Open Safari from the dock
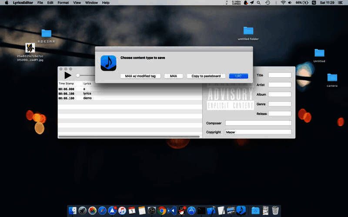 click(102, 210)
